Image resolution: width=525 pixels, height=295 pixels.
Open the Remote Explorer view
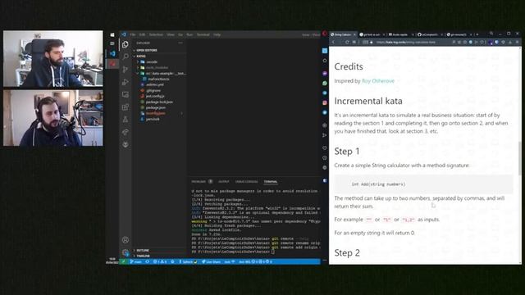(126, 95)
